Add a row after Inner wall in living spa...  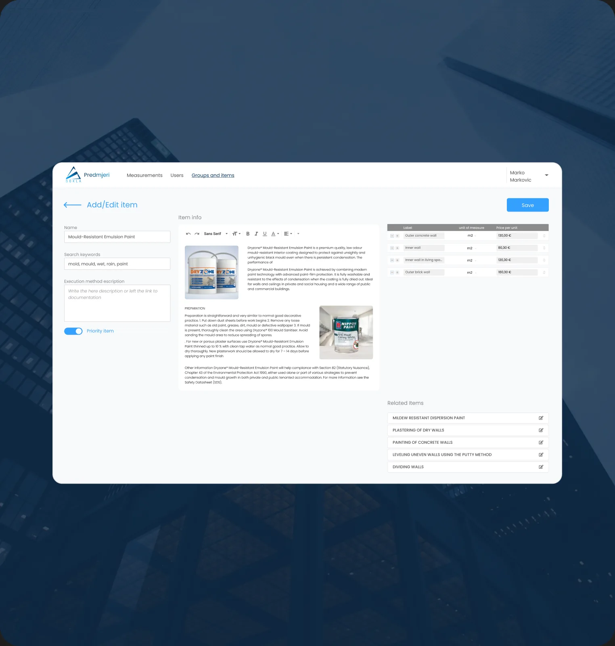tap(397, 260)
